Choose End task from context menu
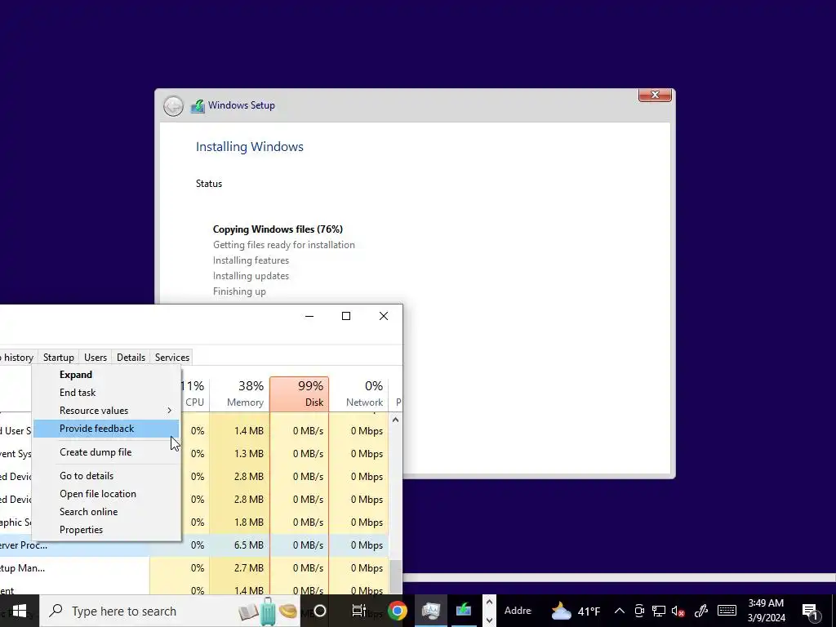This screenshot has height=627, width=836. pos(106,393)
